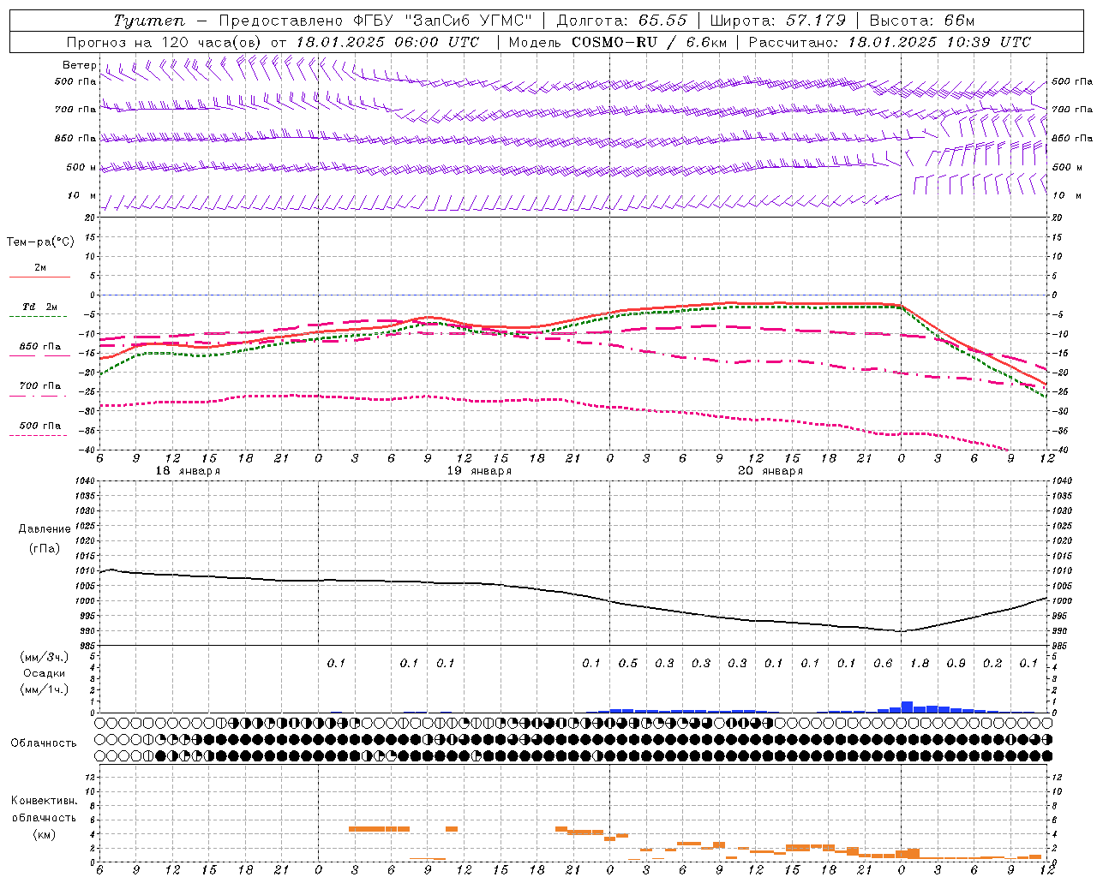Click the "Тем-ра(°C)" temperature label
1097x877 pixels.
pyautogui.click(x=40, y=242)
